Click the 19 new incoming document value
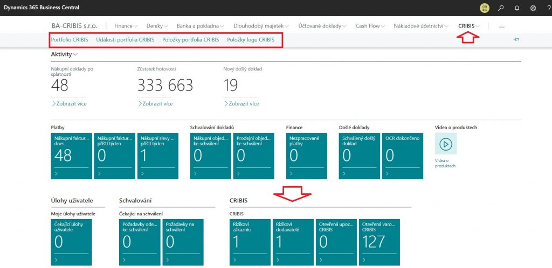Viewport: 552px width, 268px height. (231, 86)
